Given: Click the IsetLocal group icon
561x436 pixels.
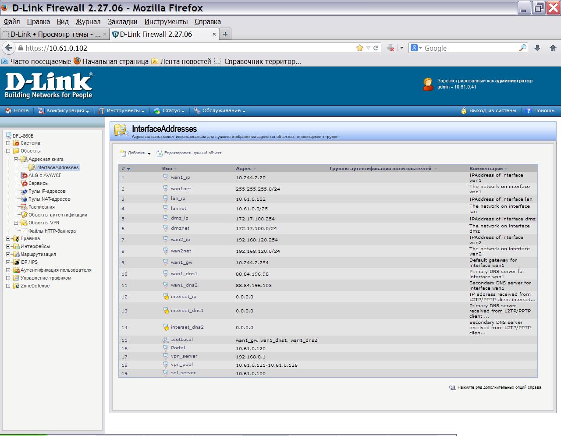Looking at the screenshot, I should click(165, 340).
